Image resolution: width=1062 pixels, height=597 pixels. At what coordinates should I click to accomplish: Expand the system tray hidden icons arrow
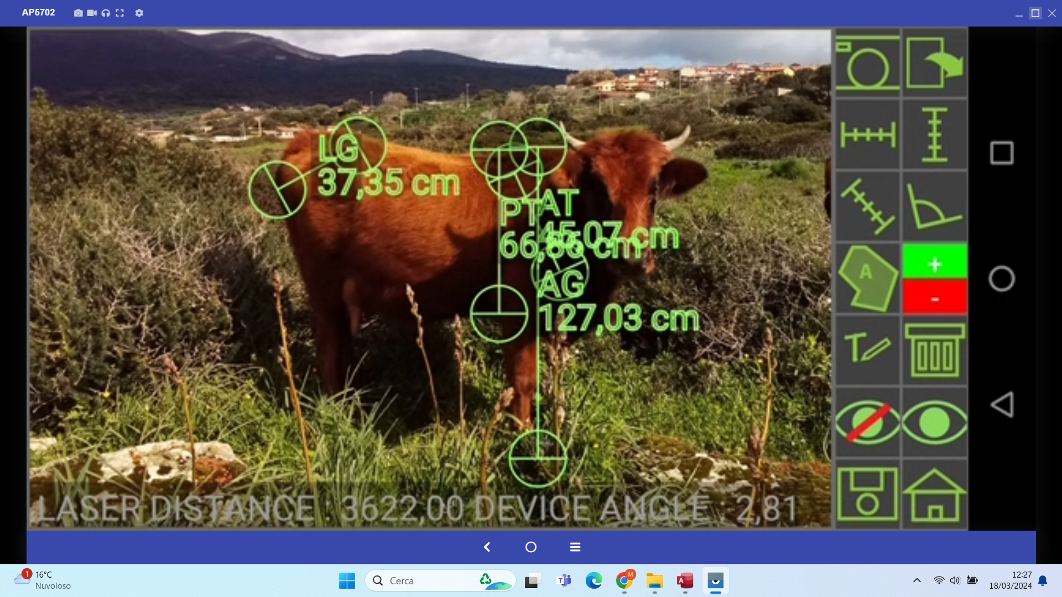(x=917, y=580)
